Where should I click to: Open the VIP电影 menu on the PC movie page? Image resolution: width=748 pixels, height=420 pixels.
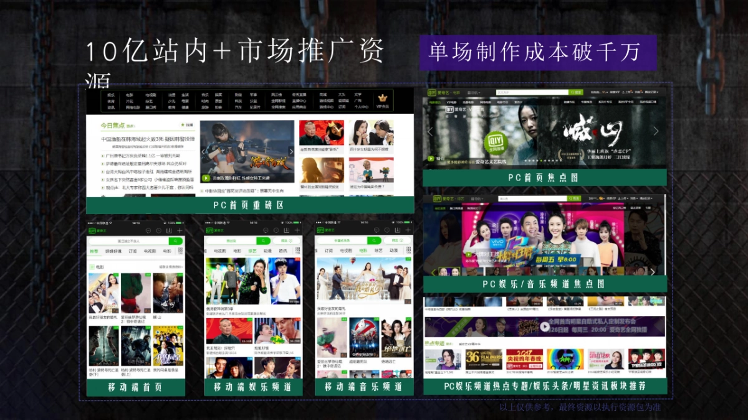tap(451, 102)
